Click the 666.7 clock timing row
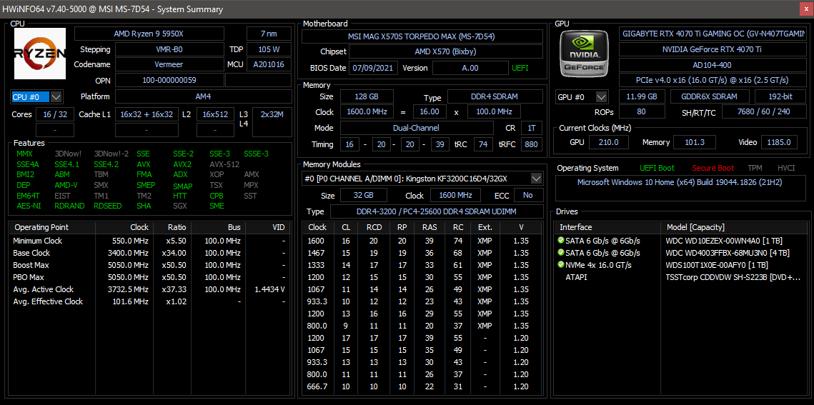Image resolution: width=814 pixels, height=405 pixels. (x=422, y=386)
